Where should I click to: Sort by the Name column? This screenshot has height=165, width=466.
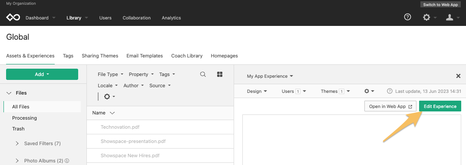[x=103, y=113]
